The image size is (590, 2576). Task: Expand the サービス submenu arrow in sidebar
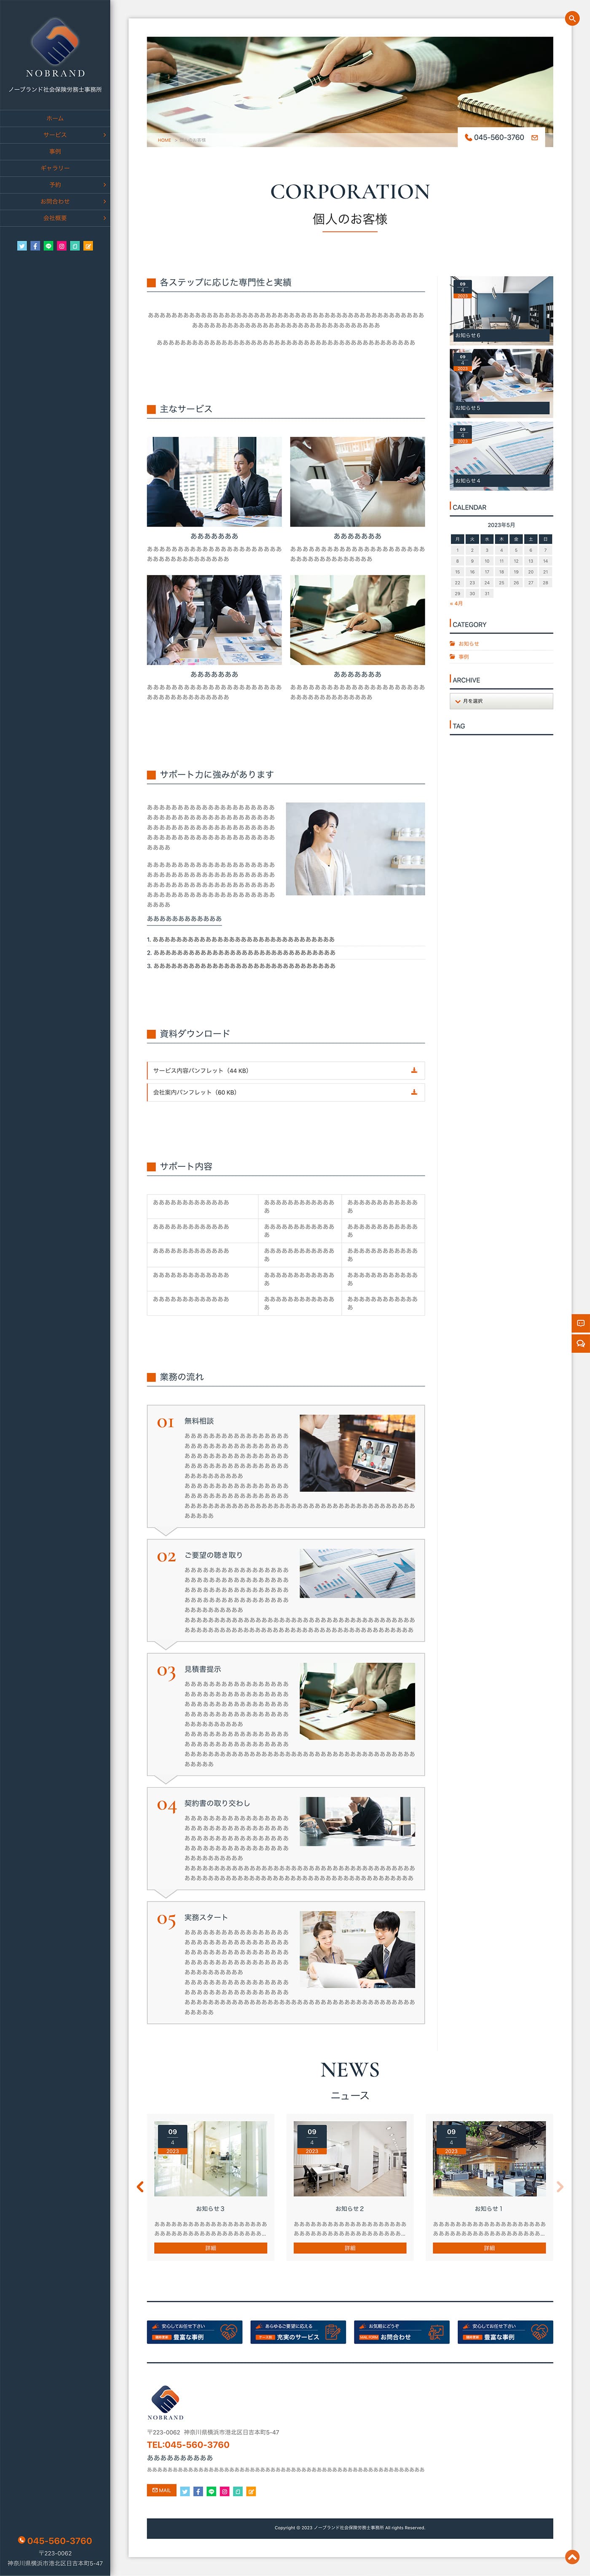point(104,135)
